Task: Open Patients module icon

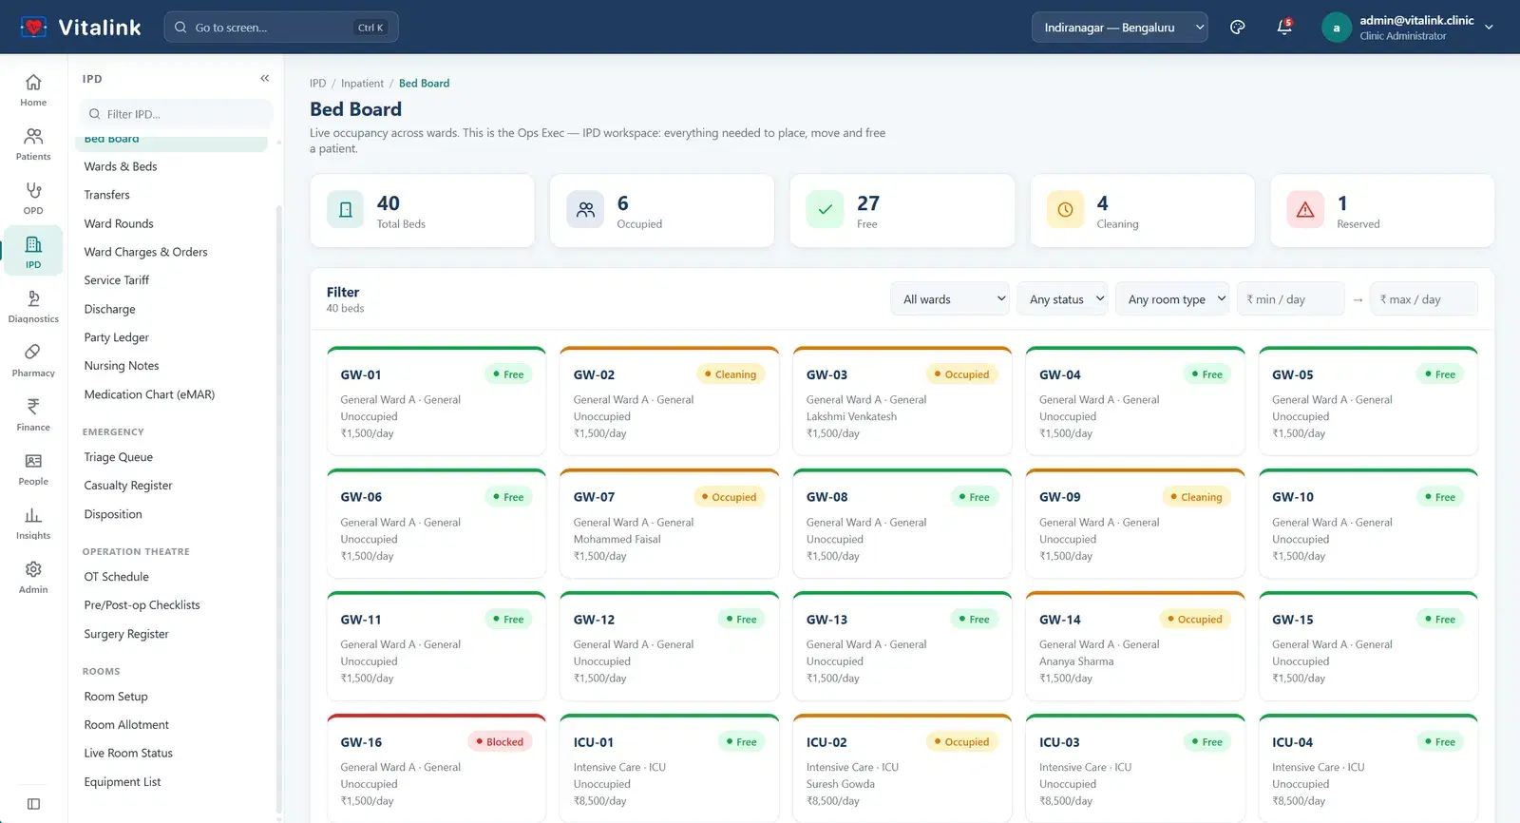Action: [x=33, y=144]
